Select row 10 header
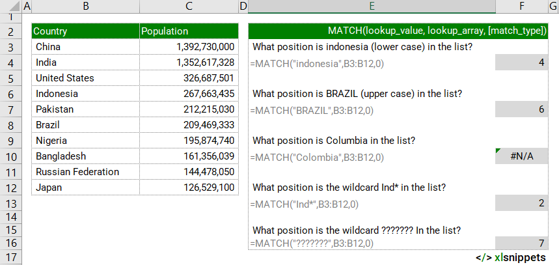559x265 pixels. pos(10,156)
